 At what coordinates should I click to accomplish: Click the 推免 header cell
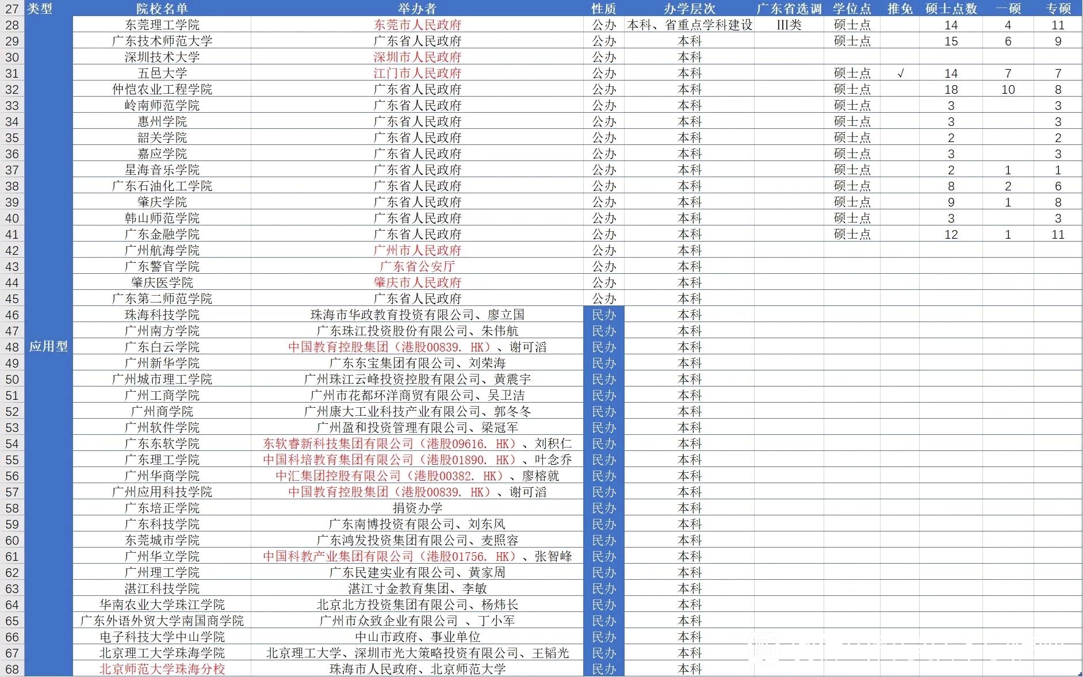[x=900, y=9]
